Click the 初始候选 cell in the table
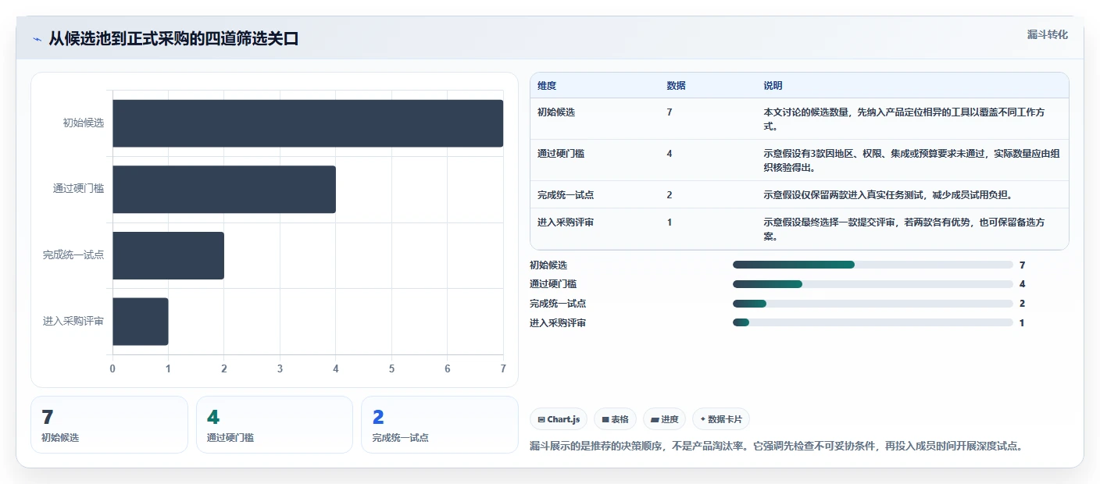 (x=556, y=112)
